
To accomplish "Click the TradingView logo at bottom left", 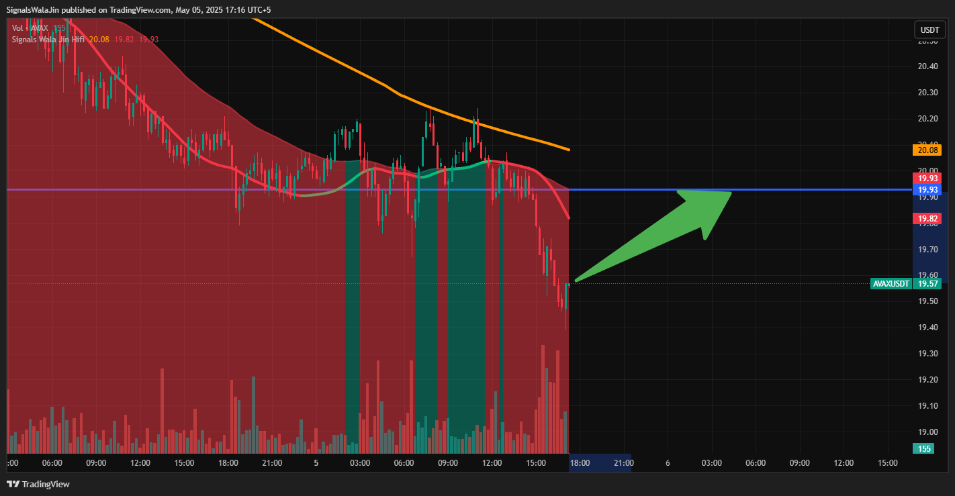I will coord(38,484).
